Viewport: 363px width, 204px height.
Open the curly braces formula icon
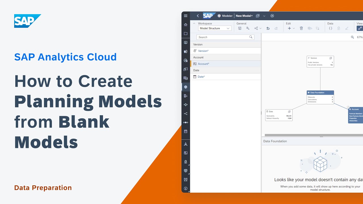tap(330, 28)
